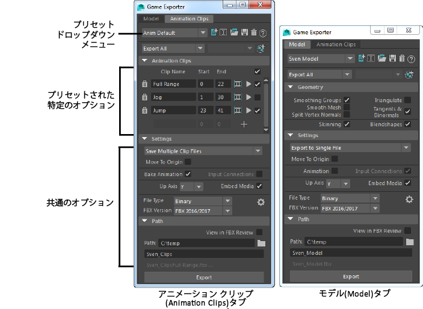The width and height of the screenshot is (423, 309).
Task: Delete the Full Range clip
Action: pos(144,84)
